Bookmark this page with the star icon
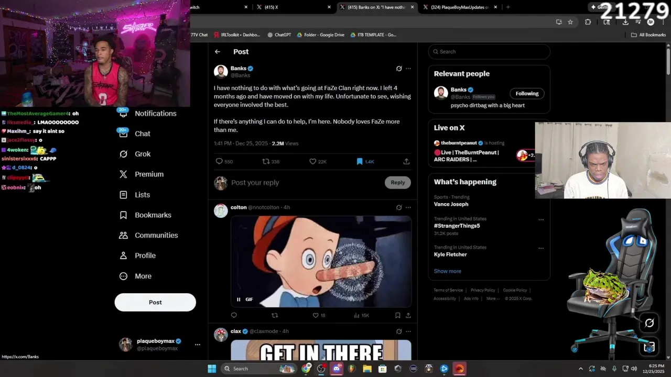Viewport: 671px width, 377px height. pyautogui.click(x=570, y=22)
